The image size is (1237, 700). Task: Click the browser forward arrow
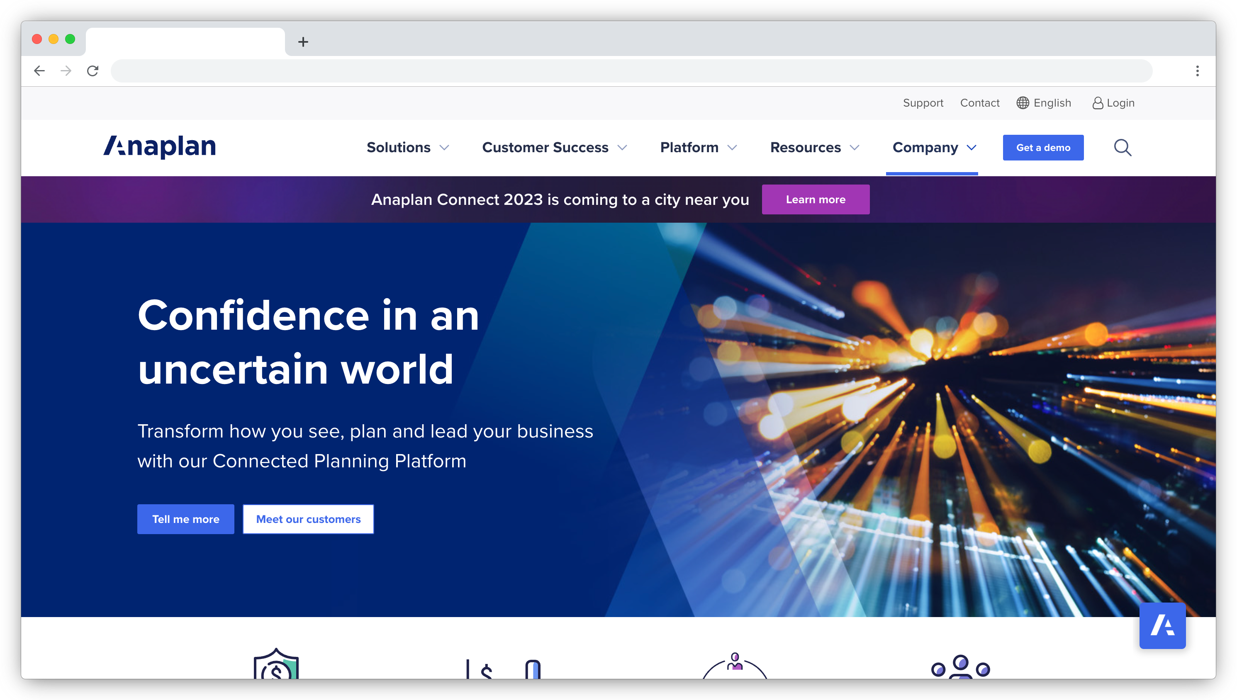(66, 71)
